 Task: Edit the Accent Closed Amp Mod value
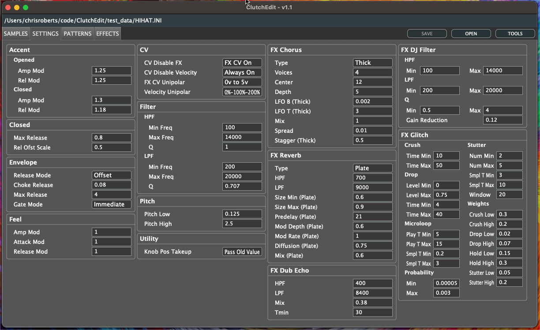click(112, 100)
